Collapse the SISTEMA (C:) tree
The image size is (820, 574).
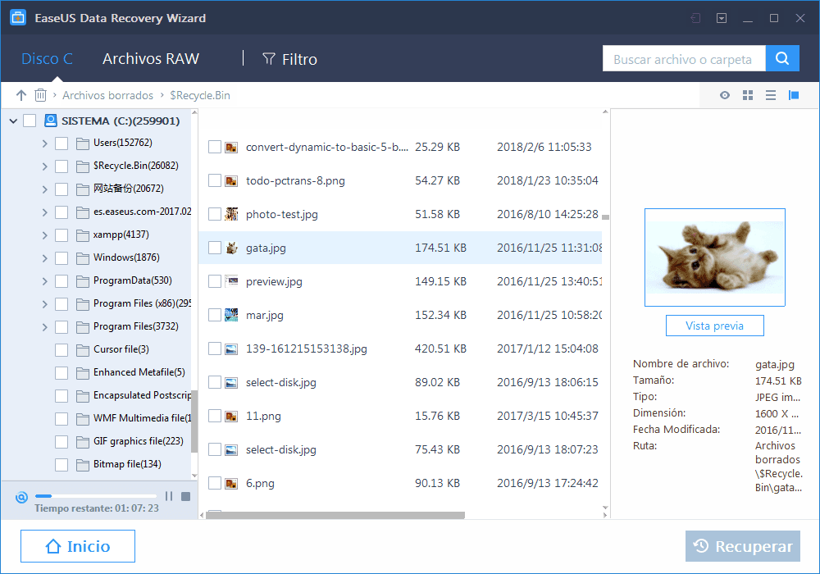pyautogui.click(x=13, y=120)
